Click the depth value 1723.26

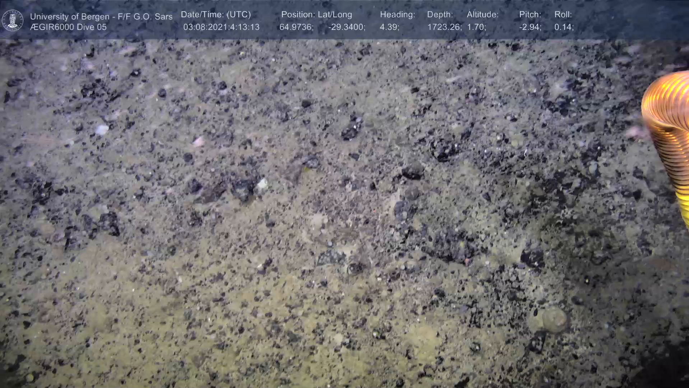444,27
